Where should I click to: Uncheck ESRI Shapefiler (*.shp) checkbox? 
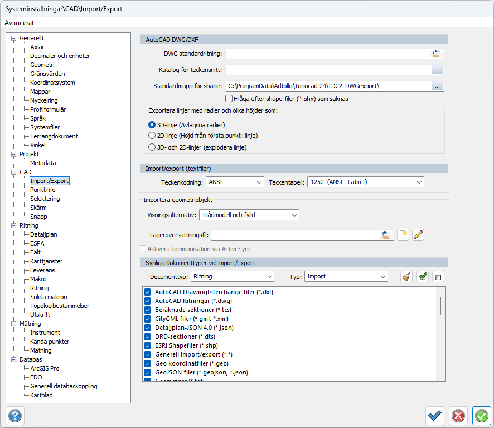(148, 345)
